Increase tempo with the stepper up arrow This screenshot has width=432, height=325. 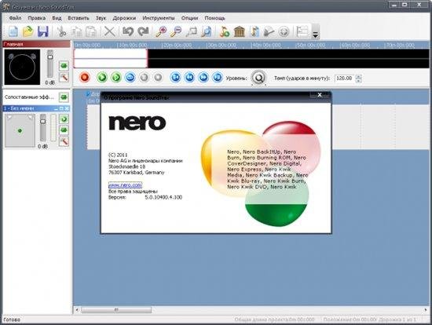click(x=358, y=76)
